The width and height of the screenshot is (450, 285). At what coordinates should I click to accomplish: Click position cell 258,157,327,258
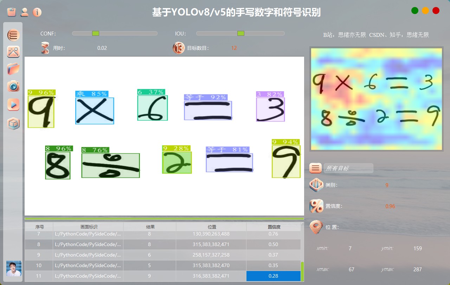[211, 255]
